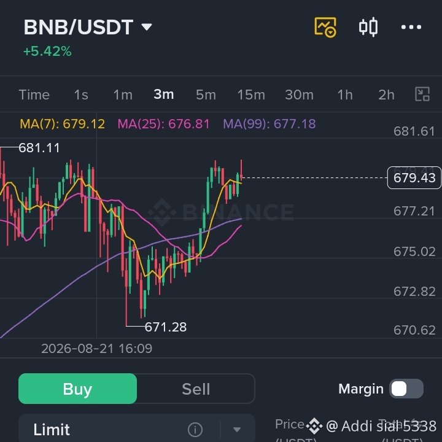The width and height of the screenshot is (442, 442).
Task: Open the candlestick chart settings icon
Action: [x=368, y=27]
